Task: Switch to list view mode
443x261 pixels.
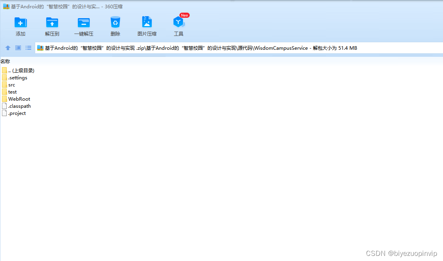Action: 28,48
